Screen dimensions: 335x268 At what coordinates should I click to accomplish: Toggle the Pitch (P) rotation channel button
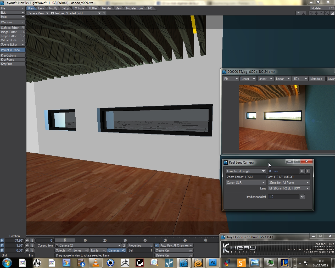click(2, 245)
